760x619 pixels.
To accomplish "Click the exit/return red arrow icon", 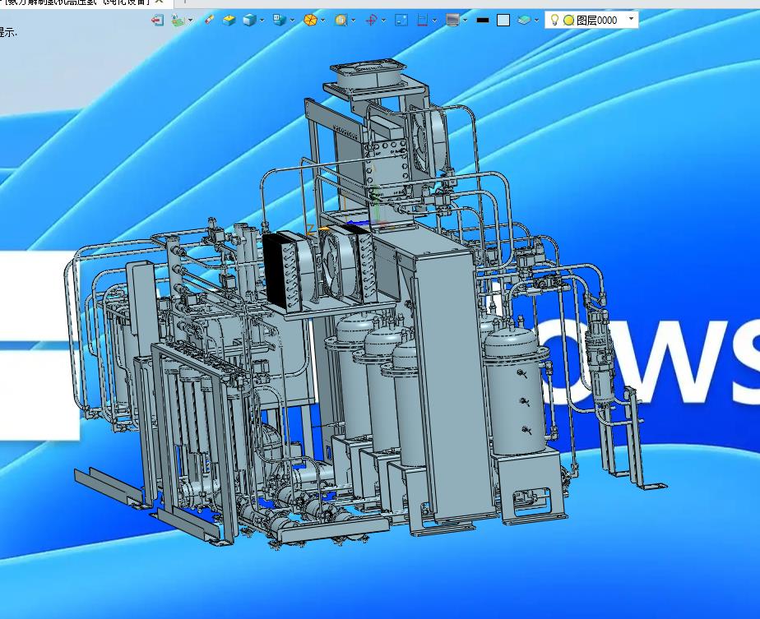I will [x=158, y=21].
